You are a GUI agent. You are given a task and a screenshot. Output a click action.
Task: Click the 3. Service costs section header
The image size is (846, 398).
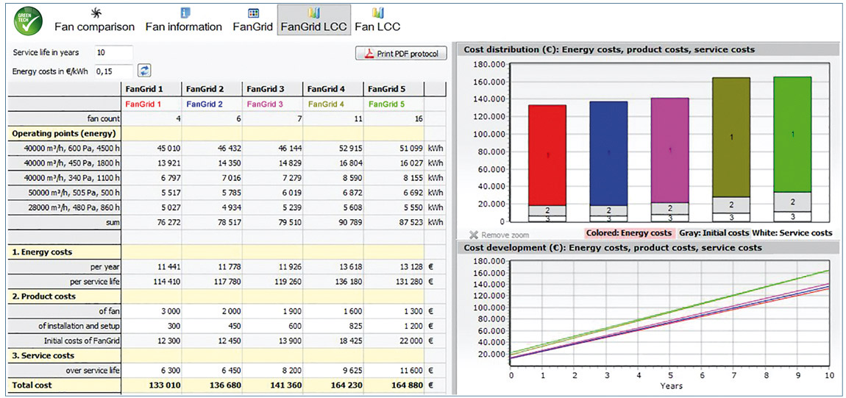65,355
